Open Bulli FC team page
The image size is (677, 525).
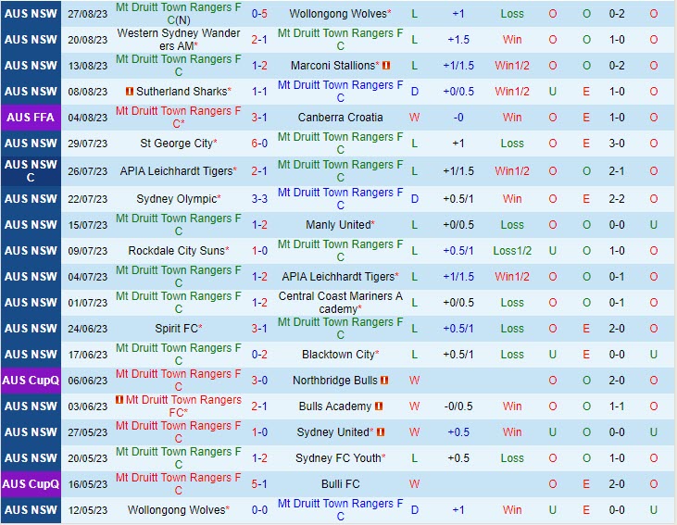point(340,484)
